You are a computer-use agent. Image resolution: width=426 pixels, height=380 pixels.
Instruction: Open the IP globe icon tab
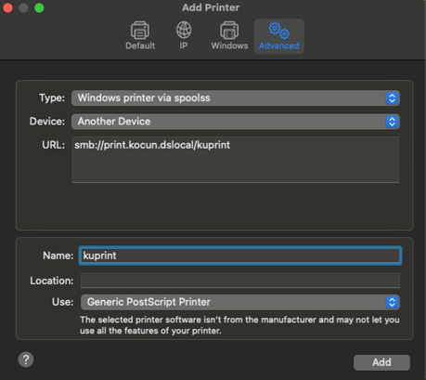(184, 30)
